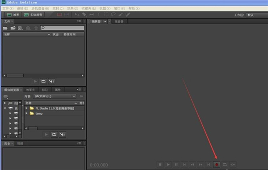Open the 多轨混音 (Multitrack) menu
The height and width of the screenshot is (170, 268).
tap(40, 8)
